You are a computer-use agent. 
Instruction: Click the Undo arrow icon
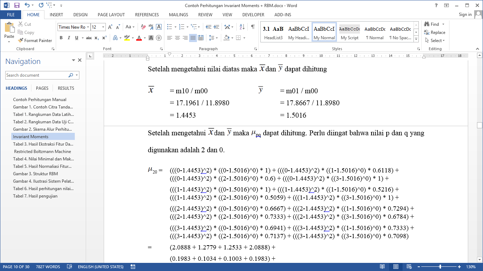point(28,5)
